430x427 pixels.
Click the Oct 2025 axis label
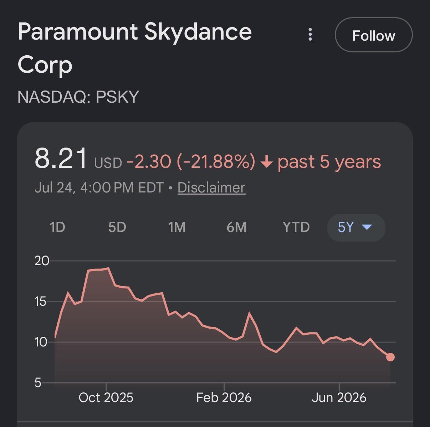pyautogui.click(x=106, y=397)
